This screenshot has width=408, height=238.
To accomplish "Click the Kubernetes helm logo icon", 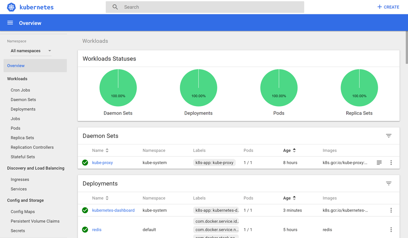I will [11, 7].
